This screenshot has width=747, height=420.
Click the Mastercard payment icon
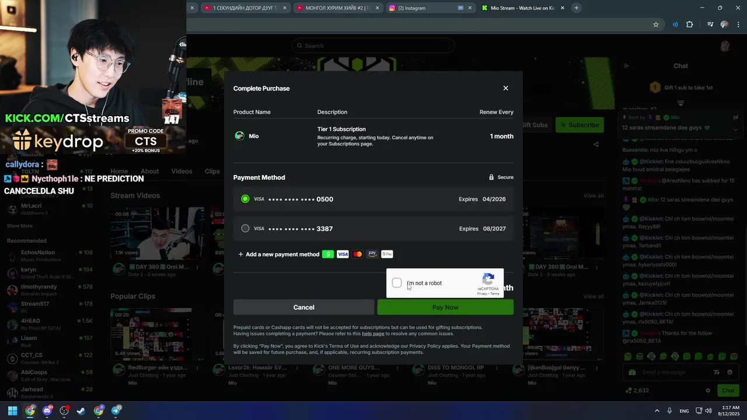pyautogui.click(x=357, y=254)
